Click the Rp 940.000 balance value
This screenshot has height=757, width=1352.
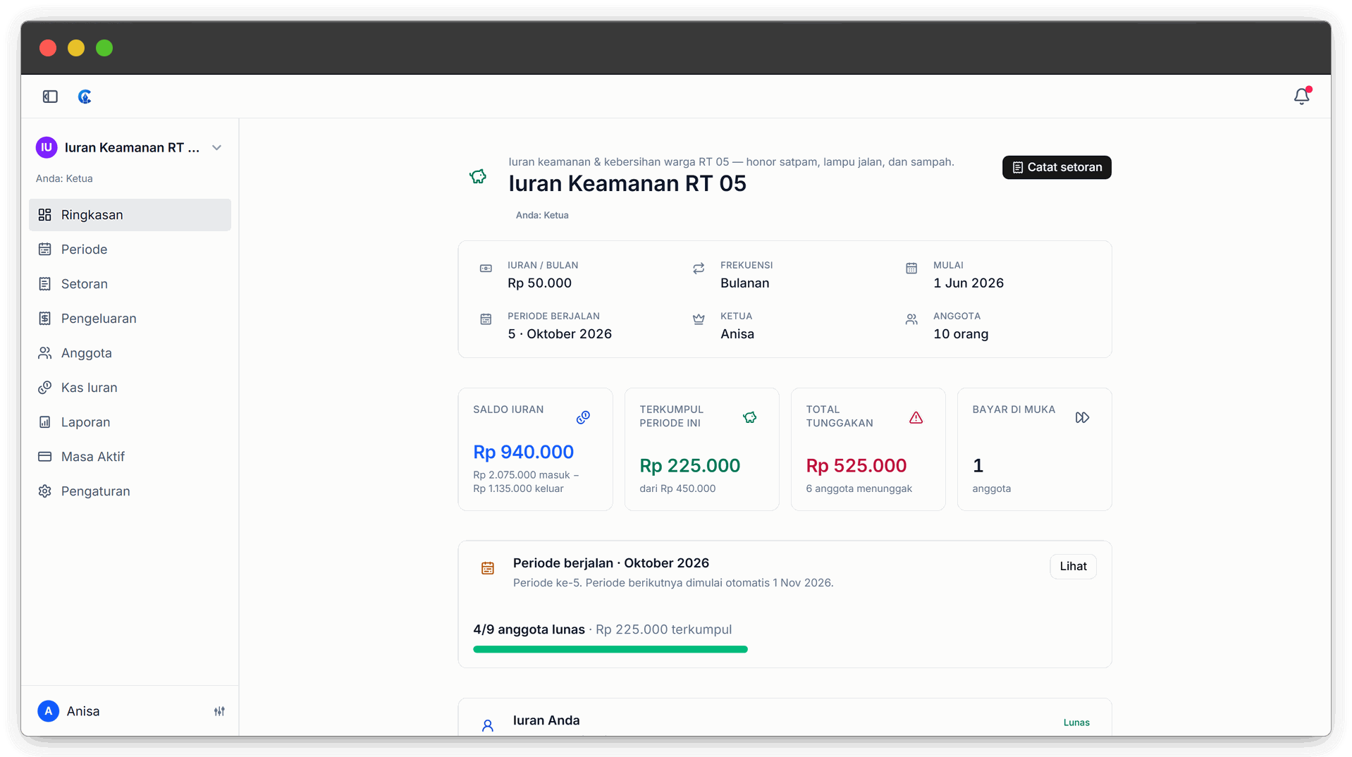coord(523,453)
